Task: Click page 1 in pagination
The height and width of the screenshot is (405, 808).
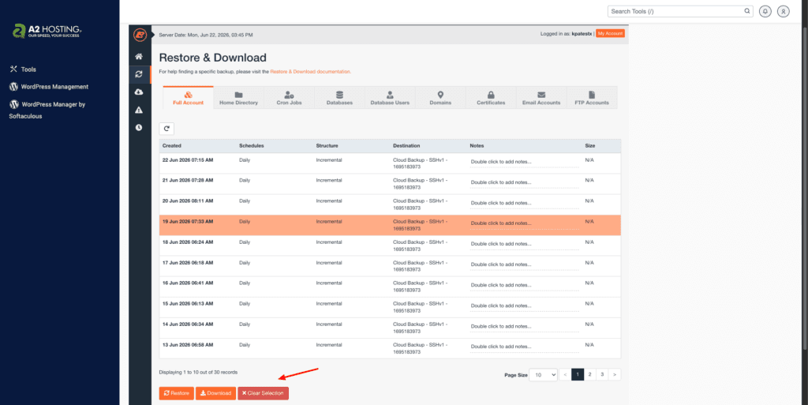Action: pos(578,374)
